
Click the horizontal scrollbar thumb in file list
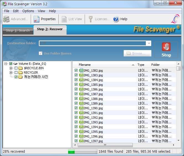(105, 145)
